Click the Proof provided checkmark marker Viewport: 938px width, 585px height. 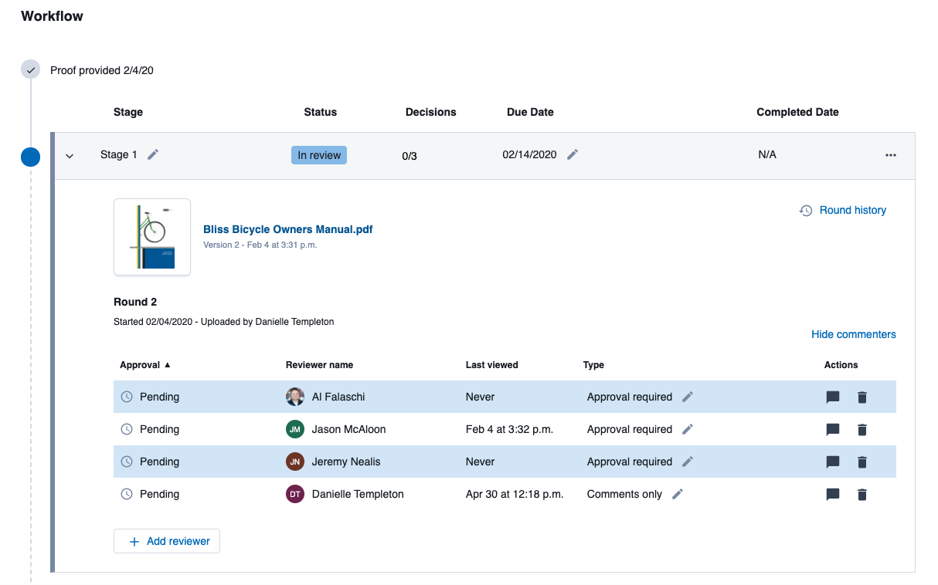(x=31, y=69)
